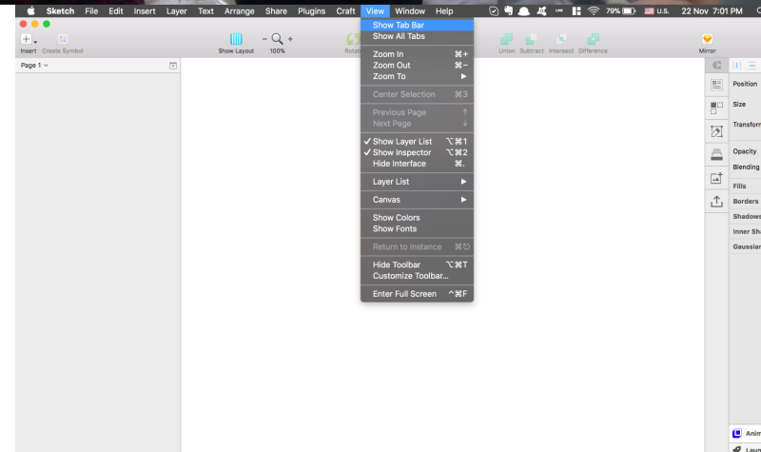Open the File menu in the menu bar

click(91, 10)
